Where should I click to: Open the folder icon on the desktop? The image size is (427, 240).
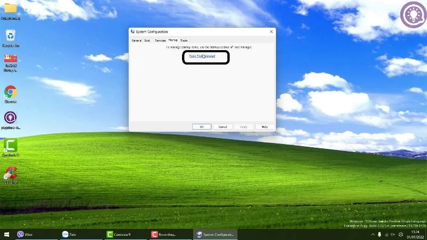click(x=10, y=8)
